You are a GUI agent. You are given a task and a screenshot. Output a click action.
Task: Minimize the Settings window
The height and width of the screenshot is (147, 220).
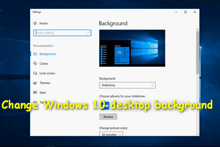(176, 12)
